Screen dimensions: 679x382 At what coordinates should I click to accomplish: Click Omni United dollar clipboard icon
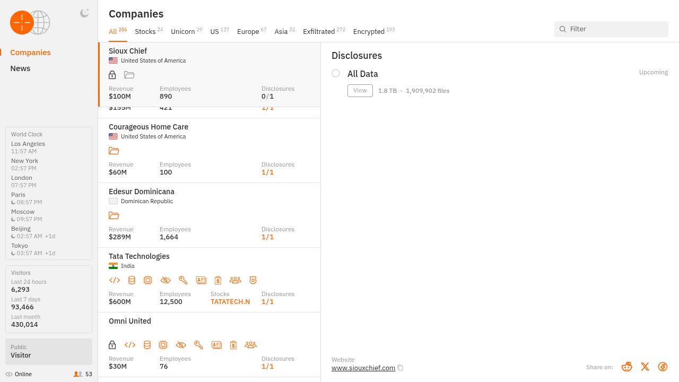click(233, 345)
